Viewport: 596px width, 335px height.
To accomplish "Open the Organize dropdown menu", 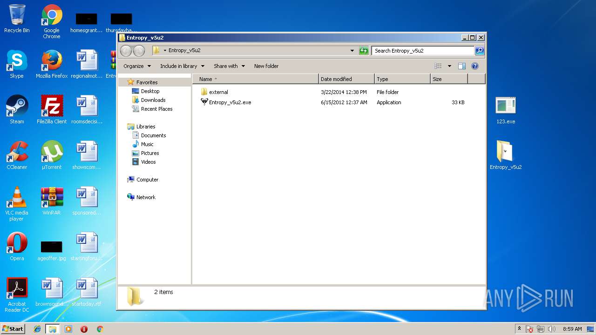I will pos(137,66).
